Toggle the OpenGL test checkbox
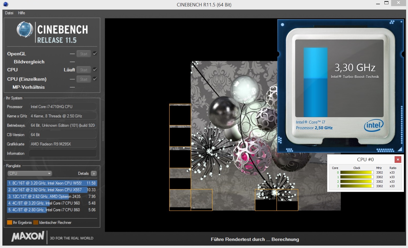The height and width of the screenshot is (248, 408). 95,54
